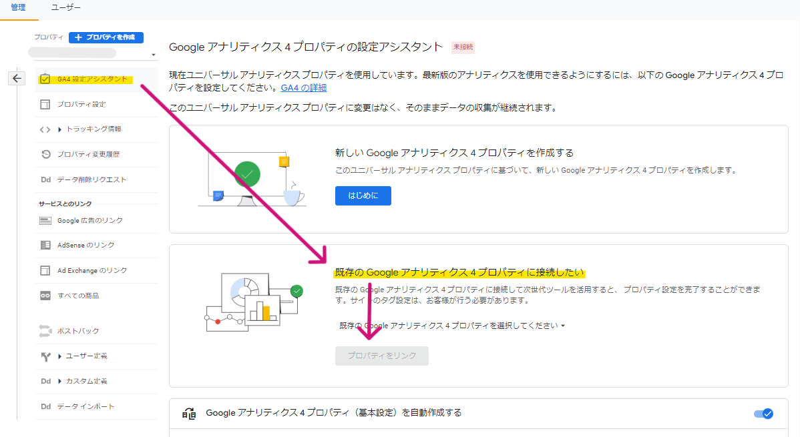This screenshot has height=437, width=800.
Task: Click the プロパティ変更履歴 history clock icon
Action: (45, 154)
